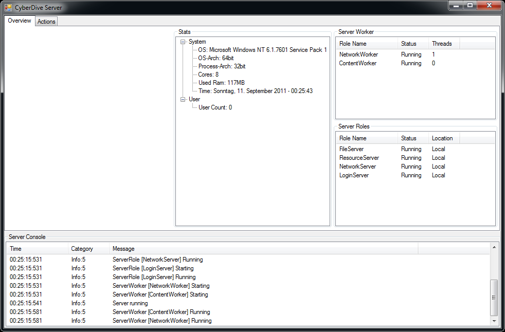
Task: Click the CyberDive Server app icon
Action: point(8,7)
